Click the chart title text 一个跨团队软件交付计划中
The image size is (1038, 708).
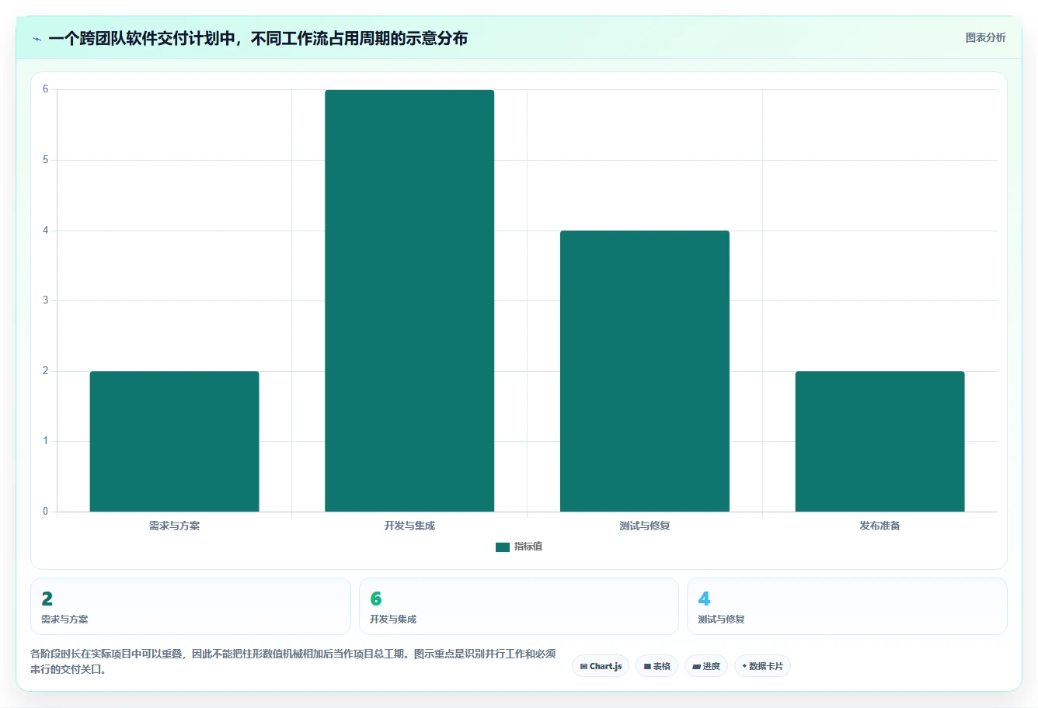coord(142,39)
